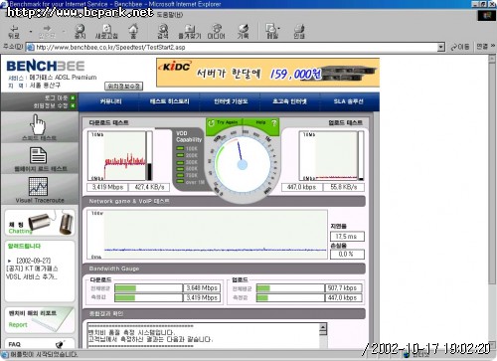Click the 427.4 KB/s download value
497x361 pixels.
149,187
